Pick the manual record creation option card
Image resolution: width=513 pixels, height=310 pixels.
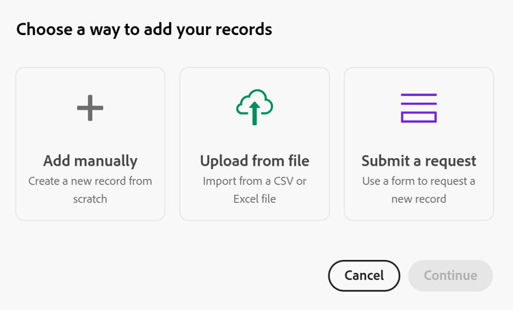[90, 144]
